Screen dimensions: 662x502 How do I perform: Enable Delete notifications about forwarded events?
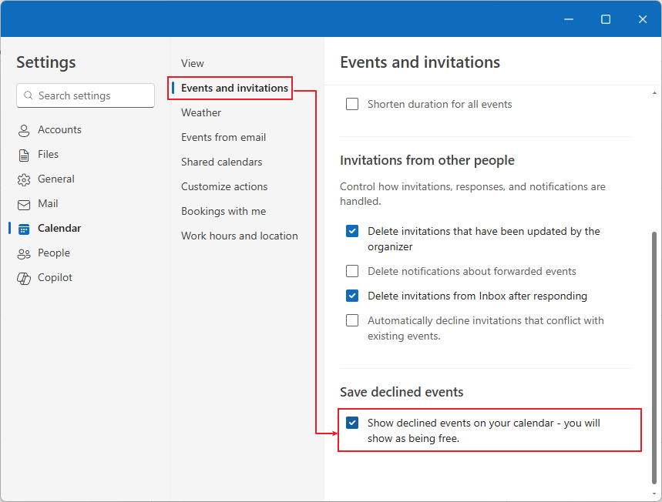[x=352, y=271]
